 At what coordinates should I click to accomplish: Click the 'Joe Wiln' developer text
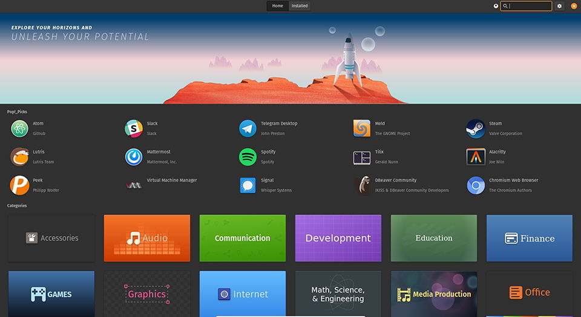[496, 162]
